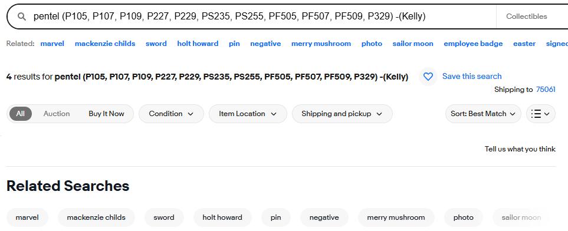Expand the Condition dropdown
Screen dimensions: 568x231
171,114
